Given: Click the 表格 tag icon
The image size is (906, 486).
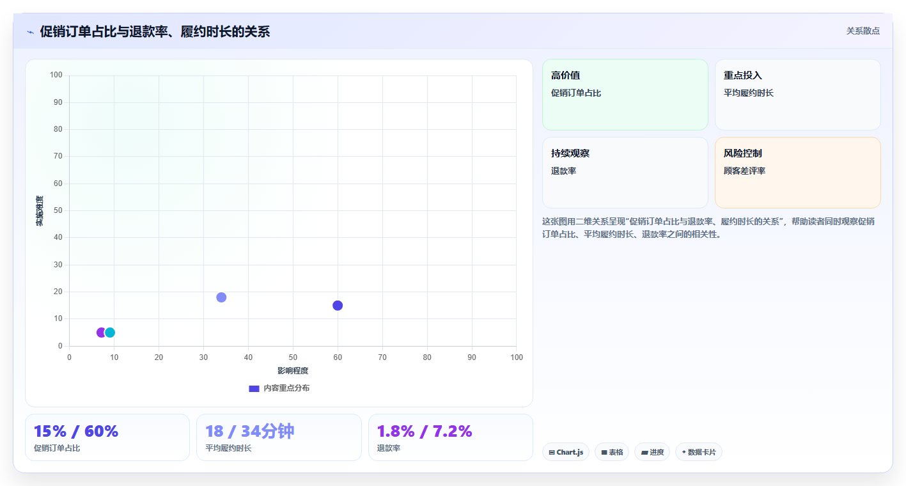Looking at the screenshot, I should [x=604, y=452].
